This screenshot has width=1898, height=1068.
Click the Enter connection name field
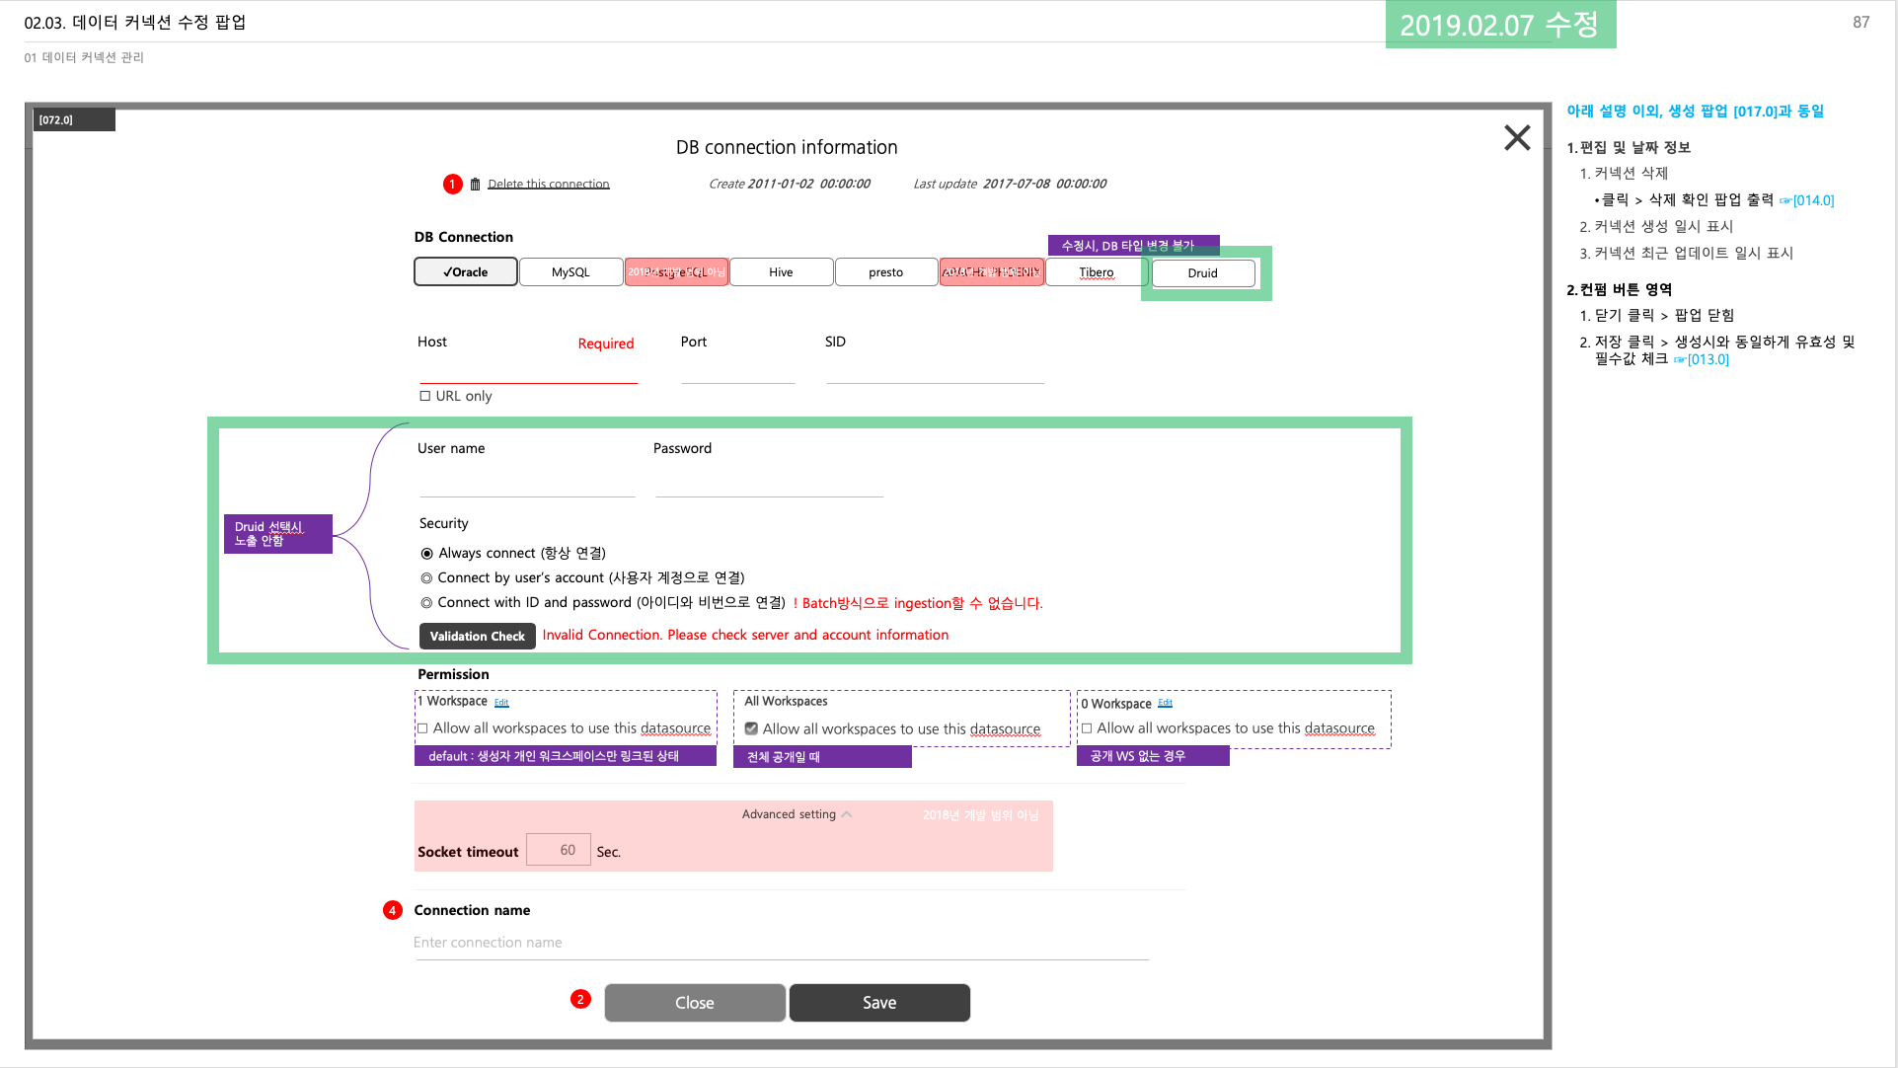[780, 943]
